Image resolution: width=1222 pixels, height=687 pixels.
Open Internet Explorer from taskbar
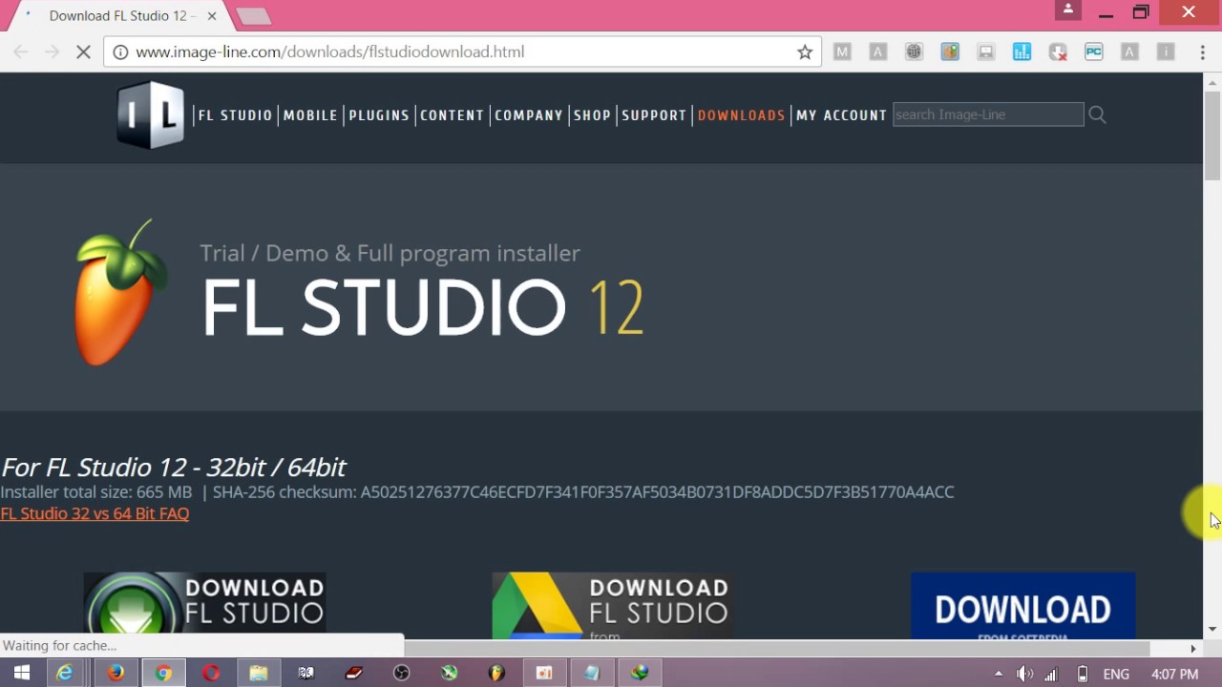click(x=65, y=673)
